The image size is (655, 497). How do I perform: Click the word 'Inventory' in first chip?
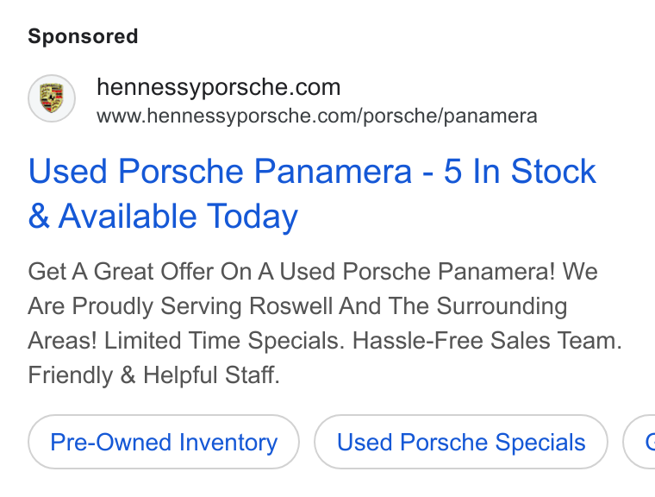click(x=228, y=443)
